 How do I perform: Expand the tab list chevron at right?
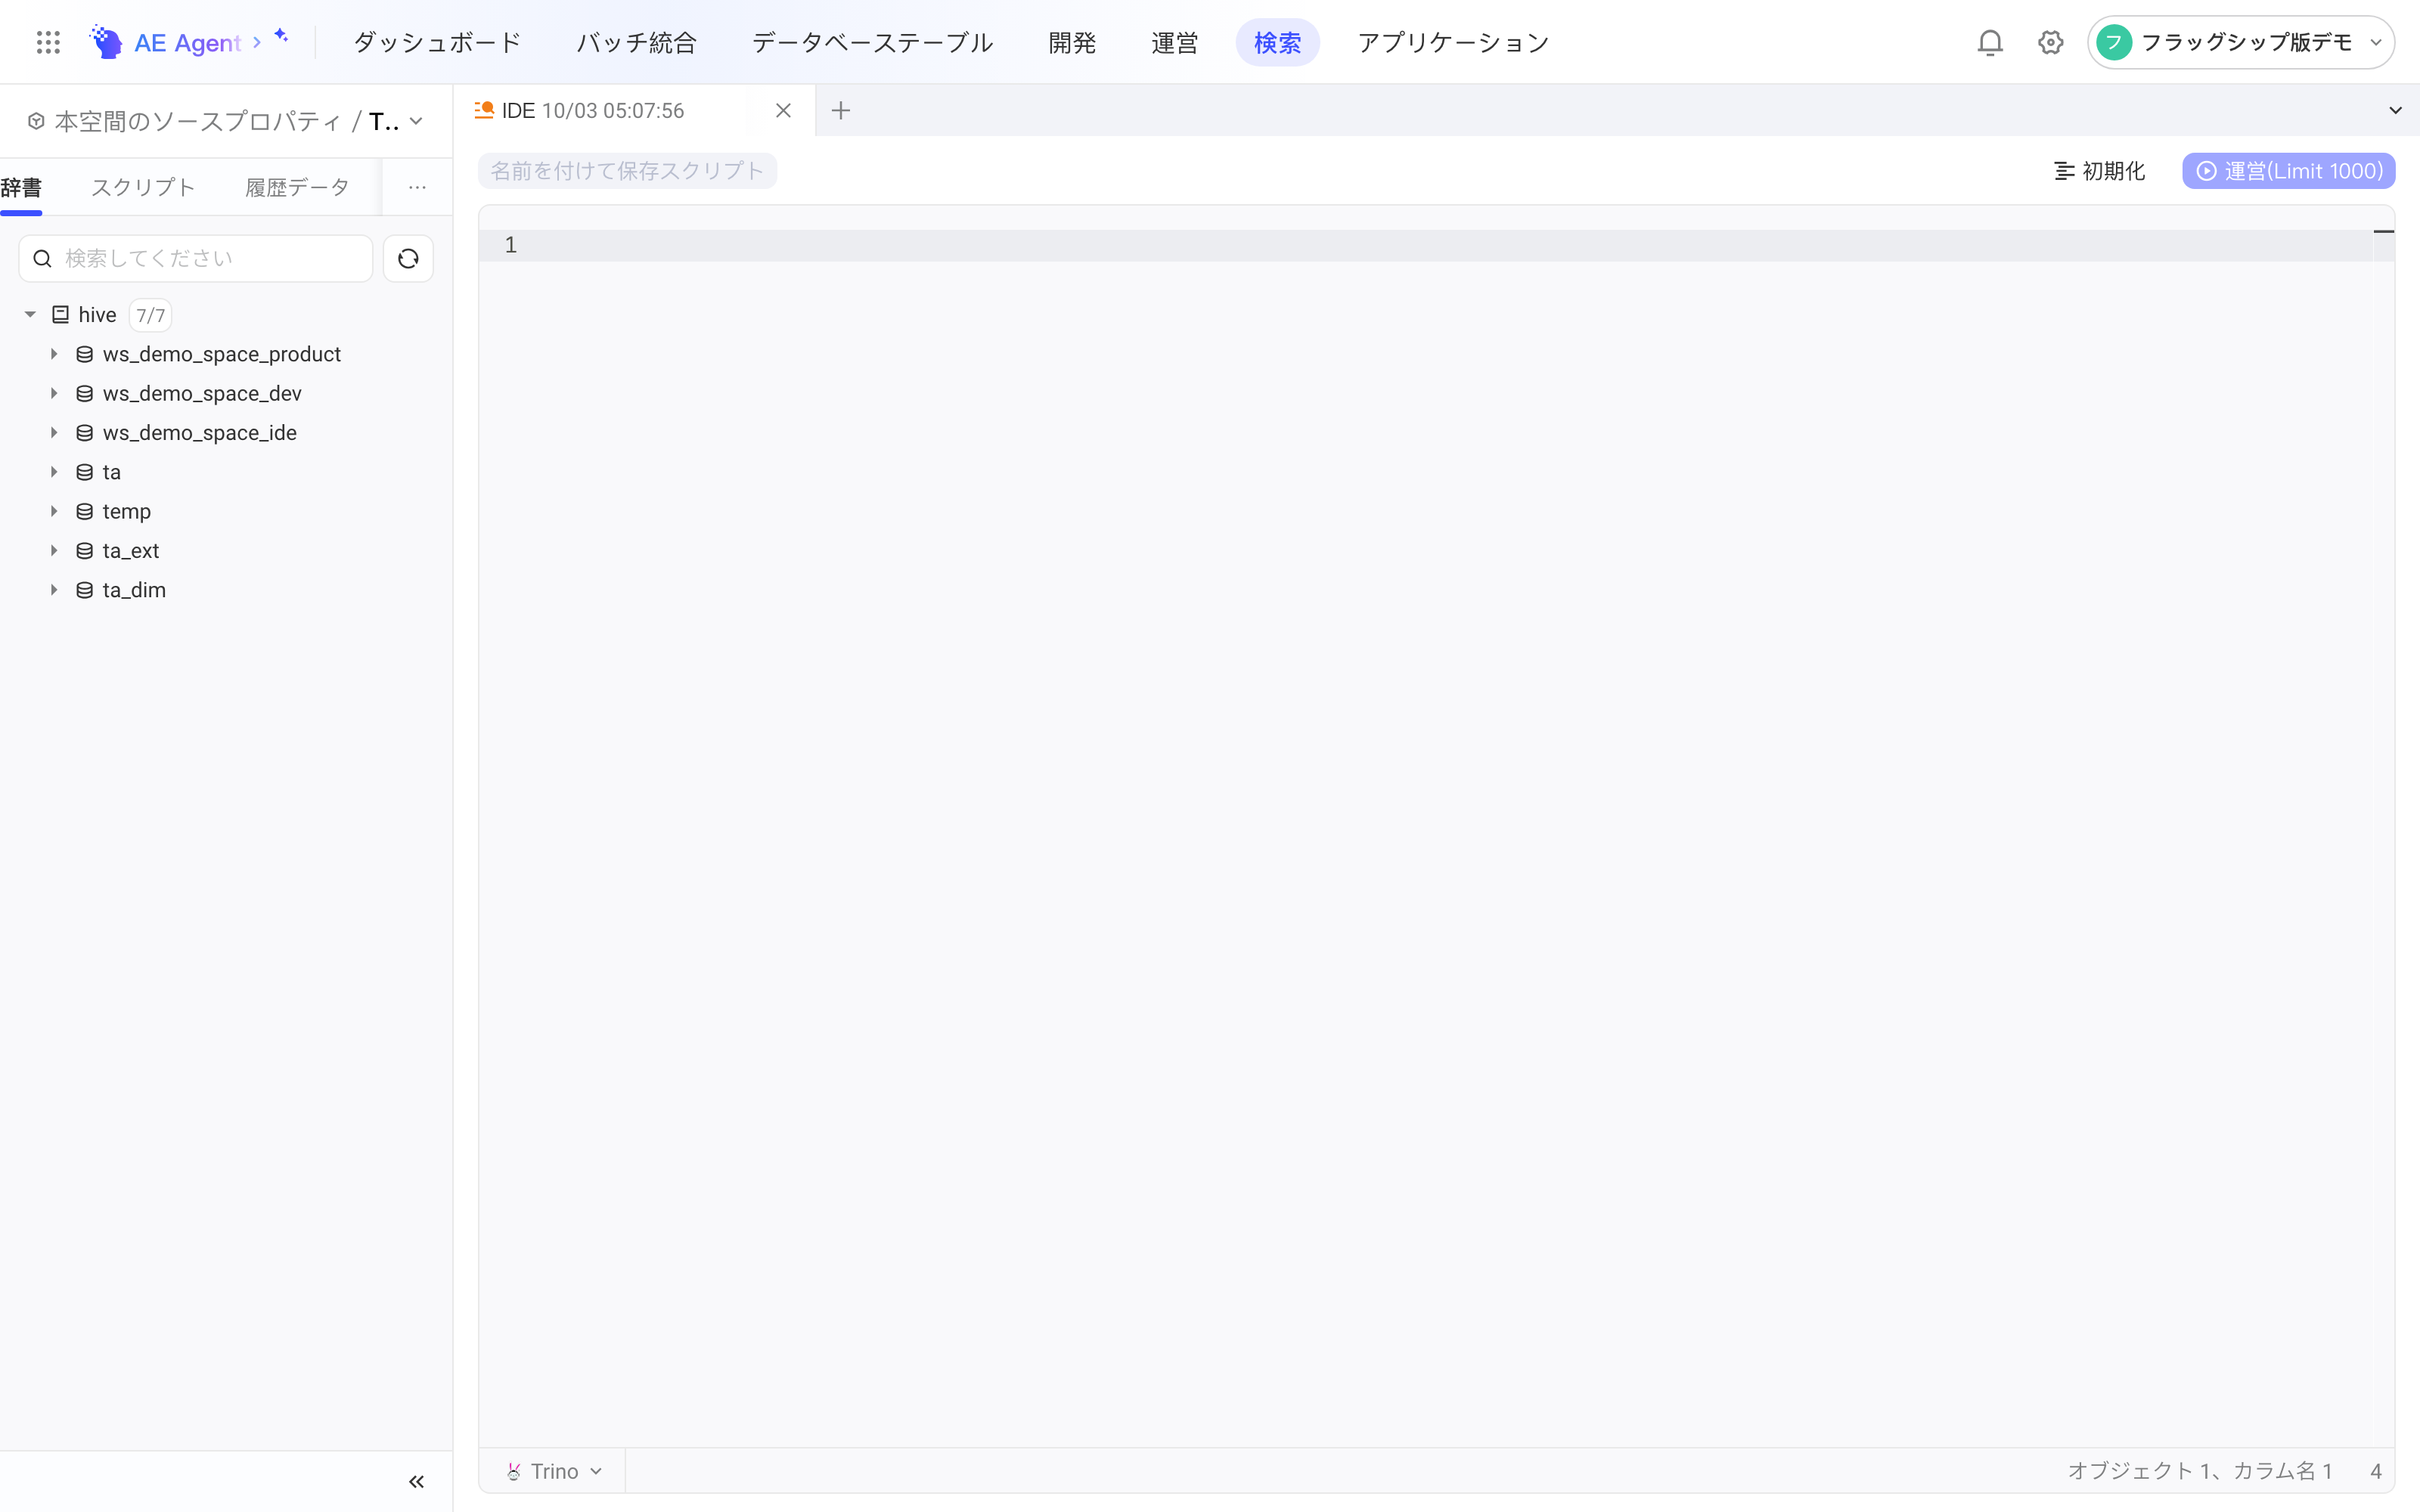[x=2395, y=110]
